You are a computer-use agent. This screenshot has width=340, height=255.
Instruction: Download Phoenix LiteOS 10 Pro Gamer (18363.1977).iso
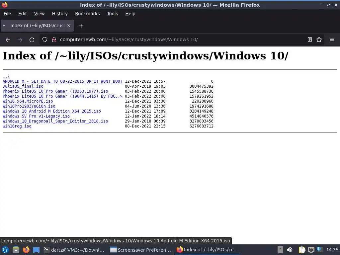pyautogui.click(x=55, y=91)
